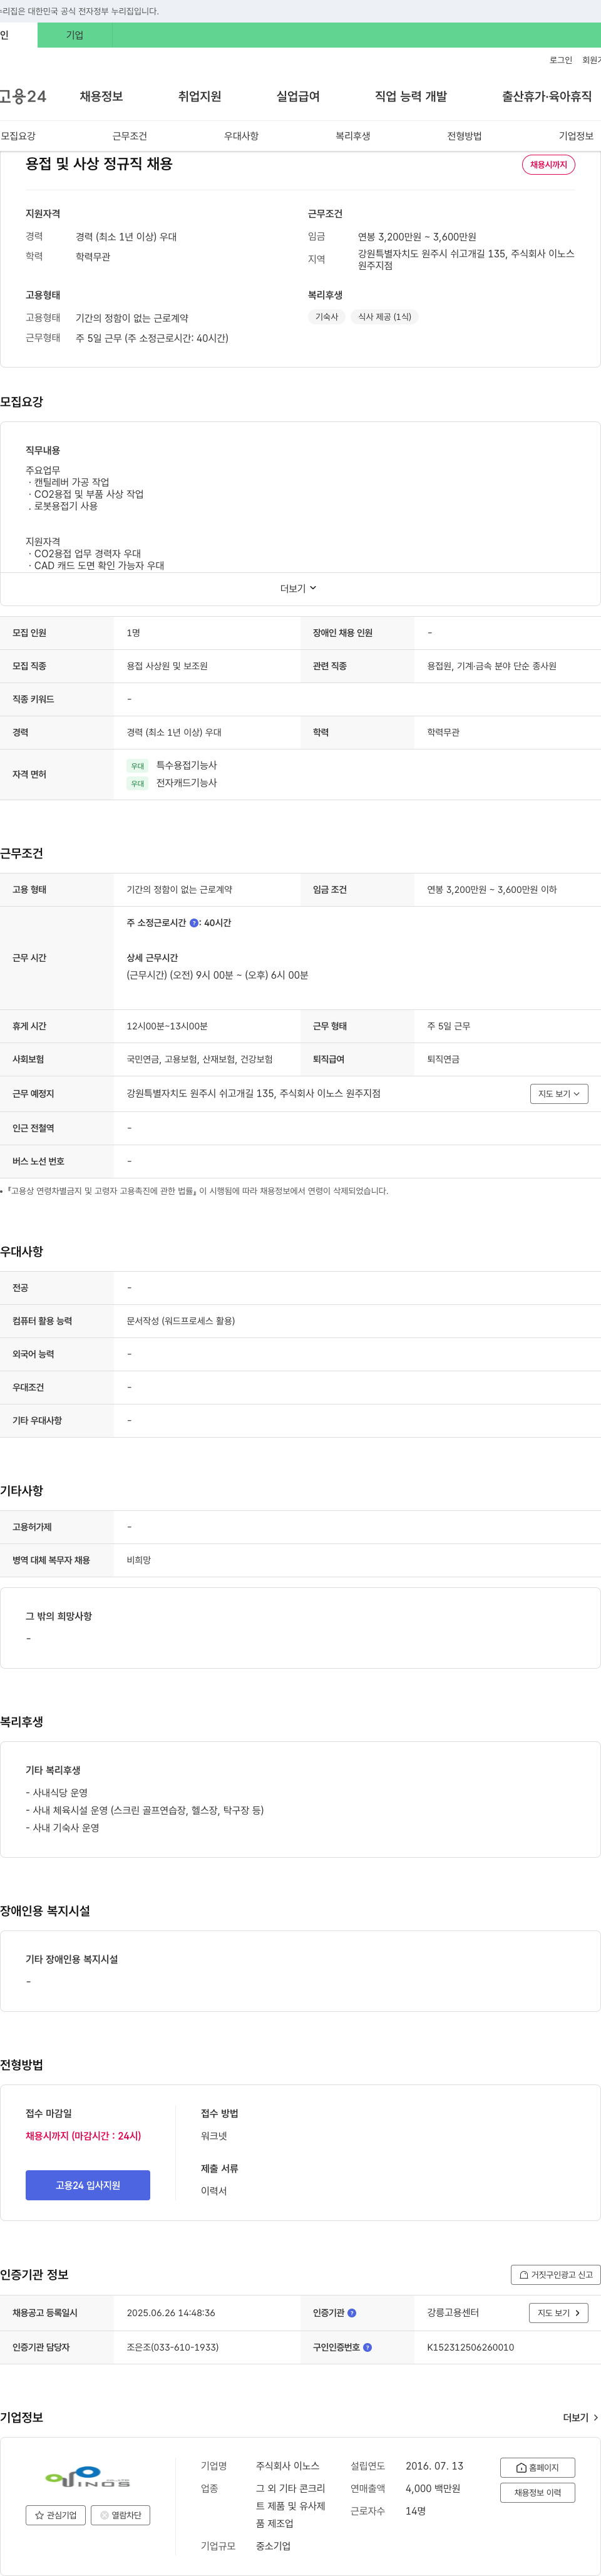The height and width of the screenshot is (2576, 601).
Task: Open the company 홈페이지 button
Action: point(538,2467)
